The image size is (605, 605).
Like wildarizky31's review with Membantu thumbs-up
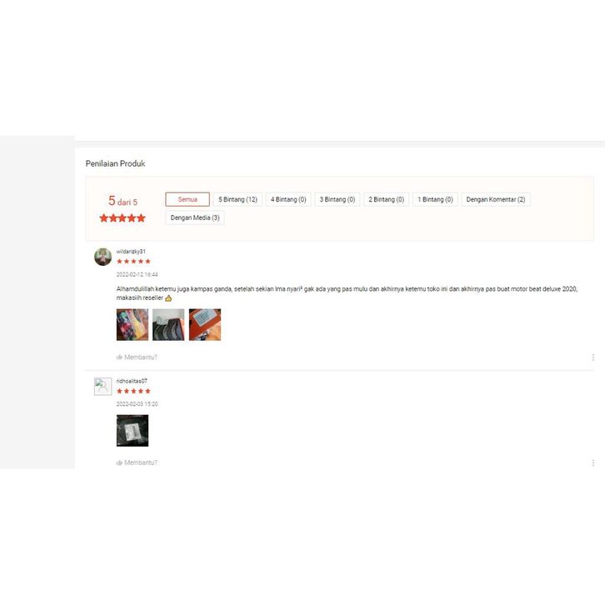pyautogui.click(x=137, y=357)
